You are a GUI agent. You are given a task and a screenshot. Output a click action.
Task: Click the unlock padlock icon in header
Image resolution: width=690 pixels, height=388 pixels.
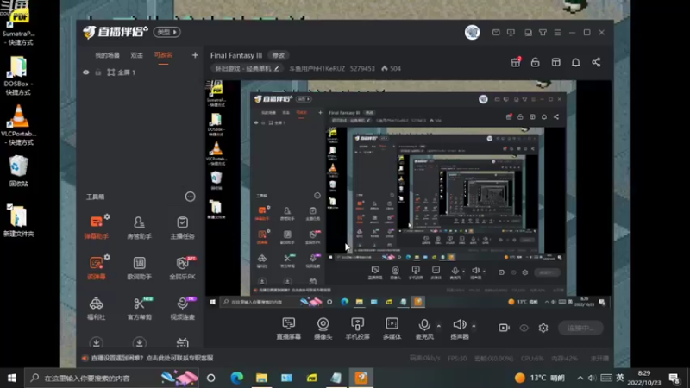(535, 62)
